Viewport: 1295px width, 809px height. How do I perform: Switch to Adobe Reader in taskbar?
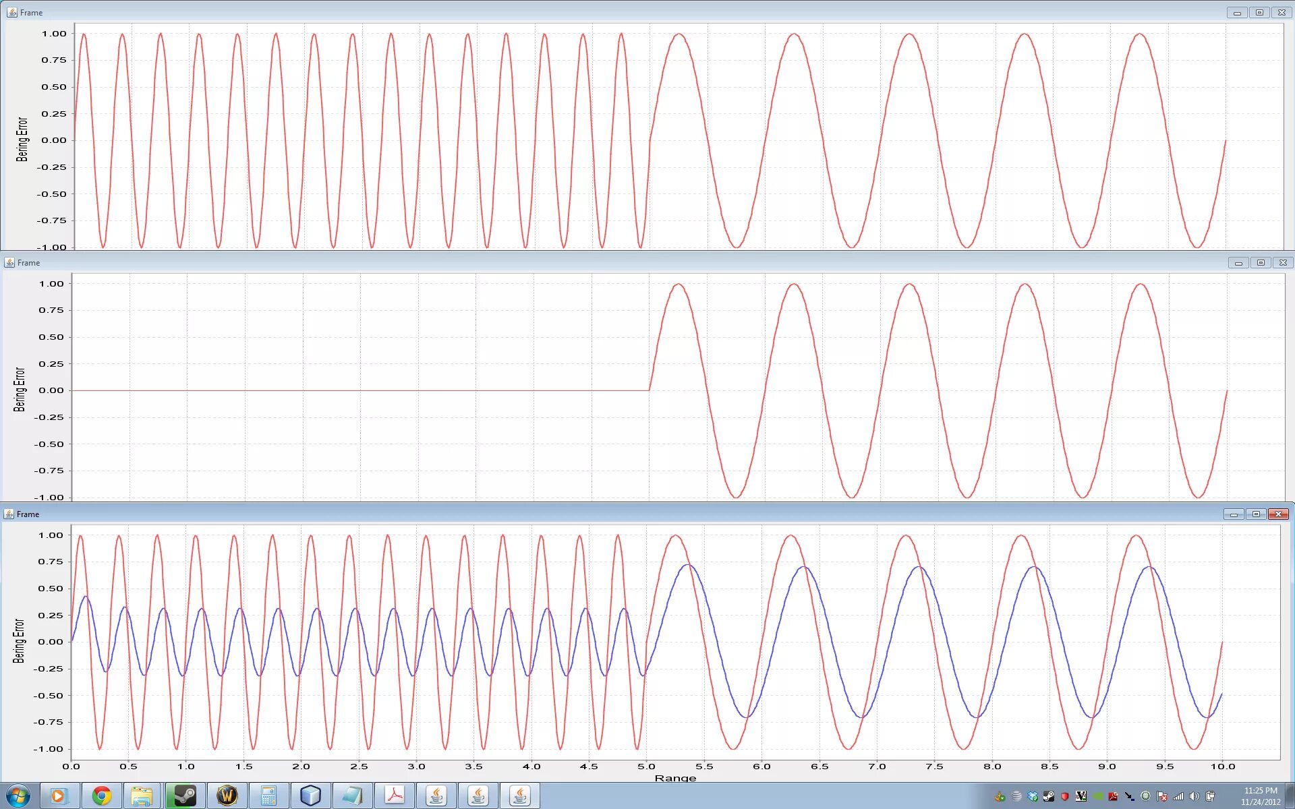[395, 796]
